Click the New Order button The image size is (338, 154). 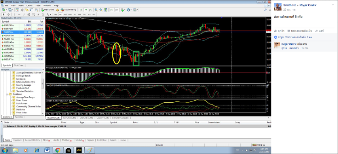pos(47,10)
